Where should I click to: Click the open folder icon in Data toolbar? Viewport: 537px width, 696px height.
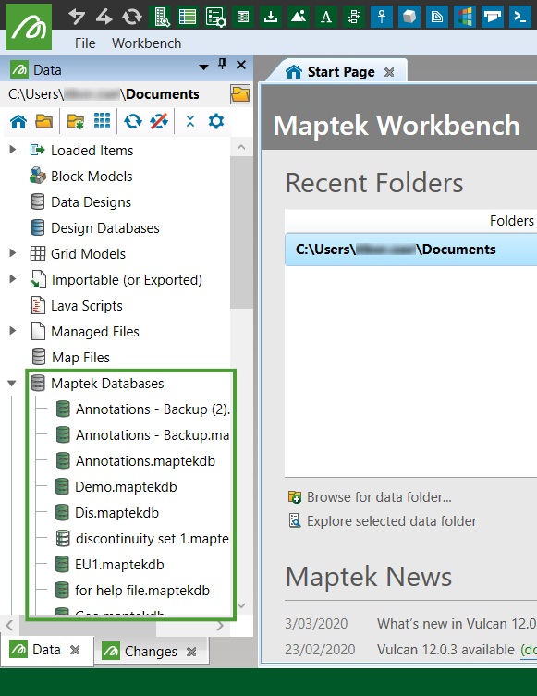(x=44, y=121)
